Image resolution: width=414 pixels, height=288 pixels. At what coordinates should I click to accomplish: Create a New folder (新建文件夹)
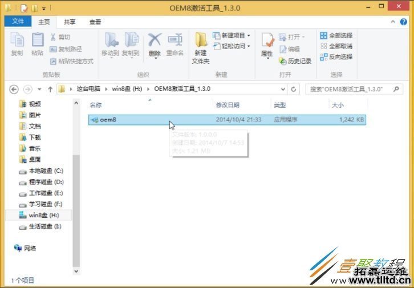pos(201,48)
